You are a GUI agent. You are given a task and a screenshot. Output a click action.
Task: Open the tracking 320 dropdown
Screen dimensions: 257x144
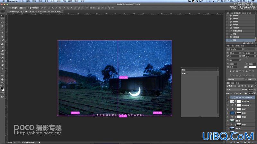[255, 56]
